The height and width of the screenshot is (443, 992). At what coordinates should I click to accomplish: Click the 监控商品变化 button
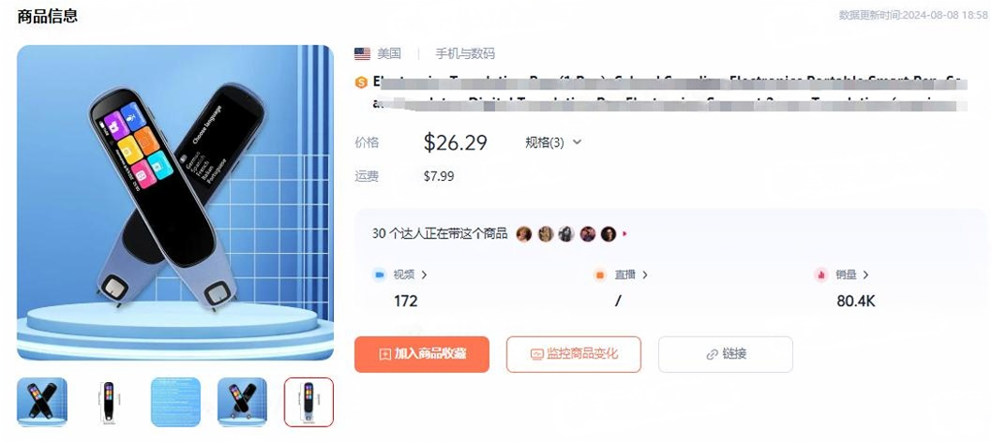574,354
